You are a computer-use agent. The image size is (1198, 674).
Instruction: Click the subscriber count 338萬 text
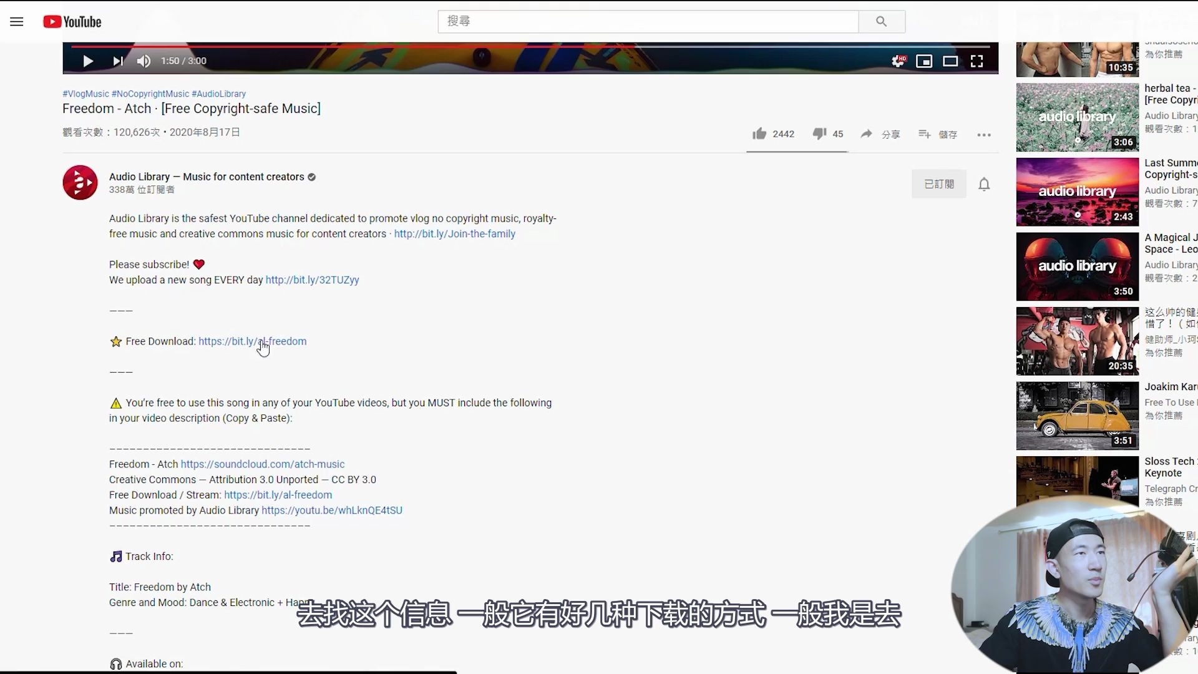142,190
